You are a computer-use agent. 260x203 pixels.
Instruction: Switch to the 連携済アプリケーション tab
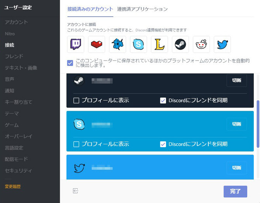point(142,9)
